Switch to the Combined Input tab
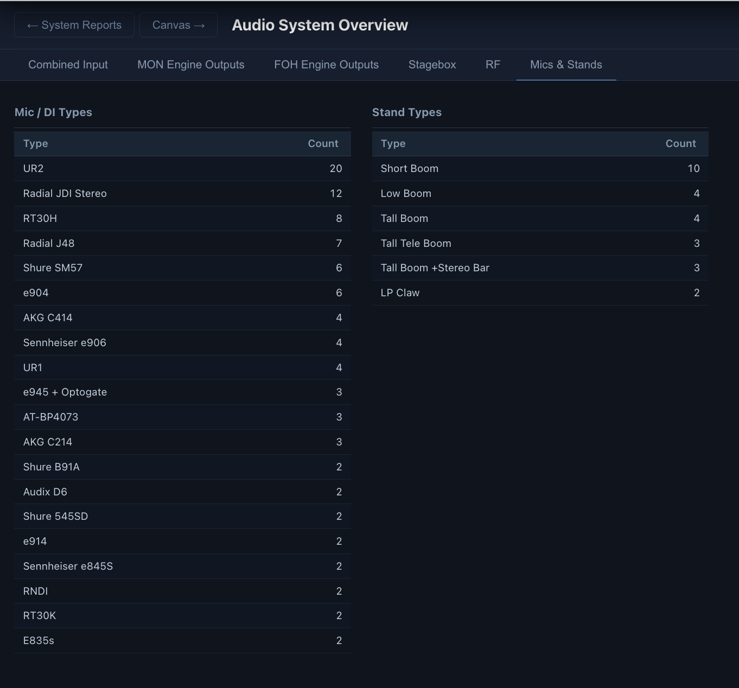 (x=68, y=65)
